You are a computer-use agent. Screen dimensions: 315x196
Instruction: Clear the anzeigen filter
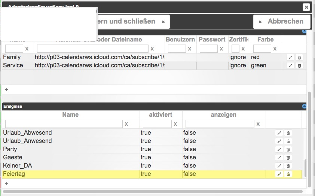coord(258,124)
